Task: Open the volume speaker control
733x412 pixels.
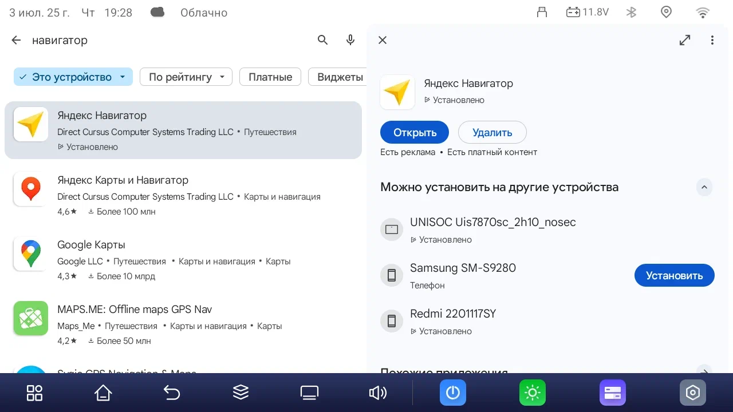Action: click(378, 393)
